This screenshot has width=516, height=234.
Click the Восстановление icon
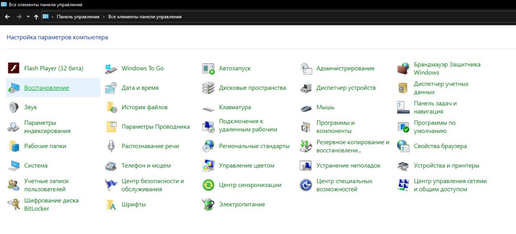pyautogui.click(x=14, y=88)
